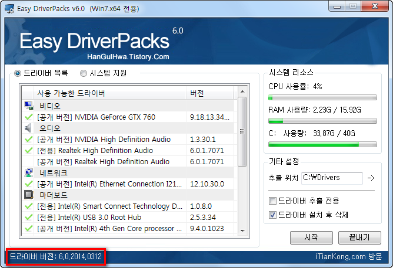Screen dimensions: 393x268
Task: Select the 드라이버 목록 radio button
Action: tap(18, 73)
